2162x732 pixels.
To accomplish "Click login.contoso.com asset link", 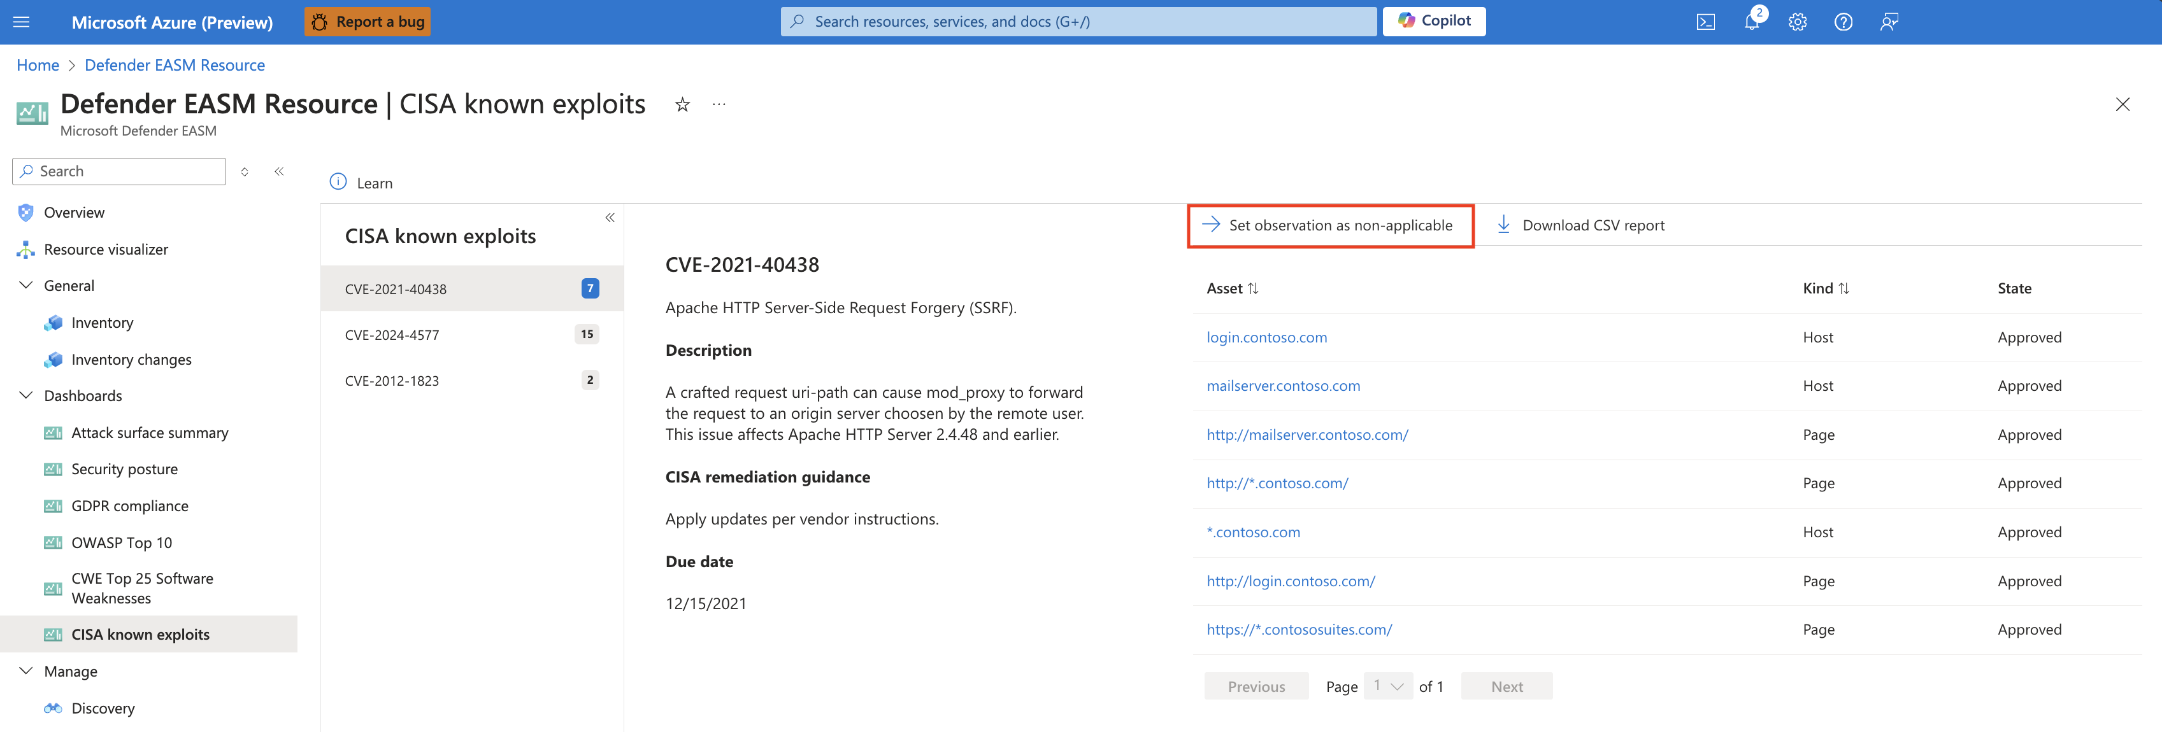I will point(1264,335).
